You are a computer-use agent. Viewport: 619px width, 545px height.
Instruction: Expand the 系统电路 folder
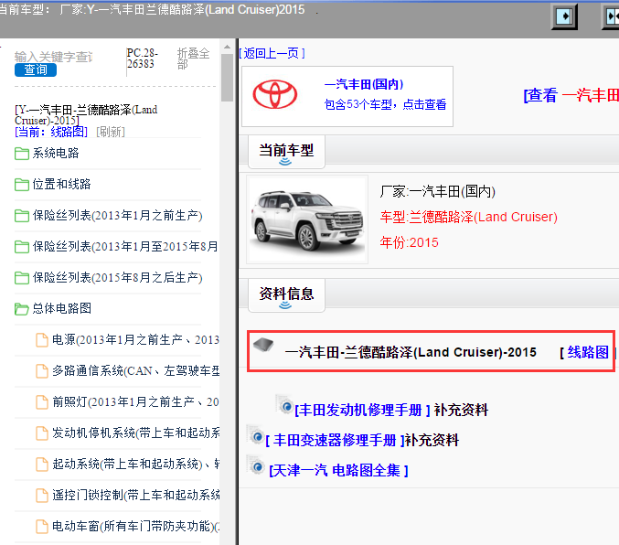56,154
